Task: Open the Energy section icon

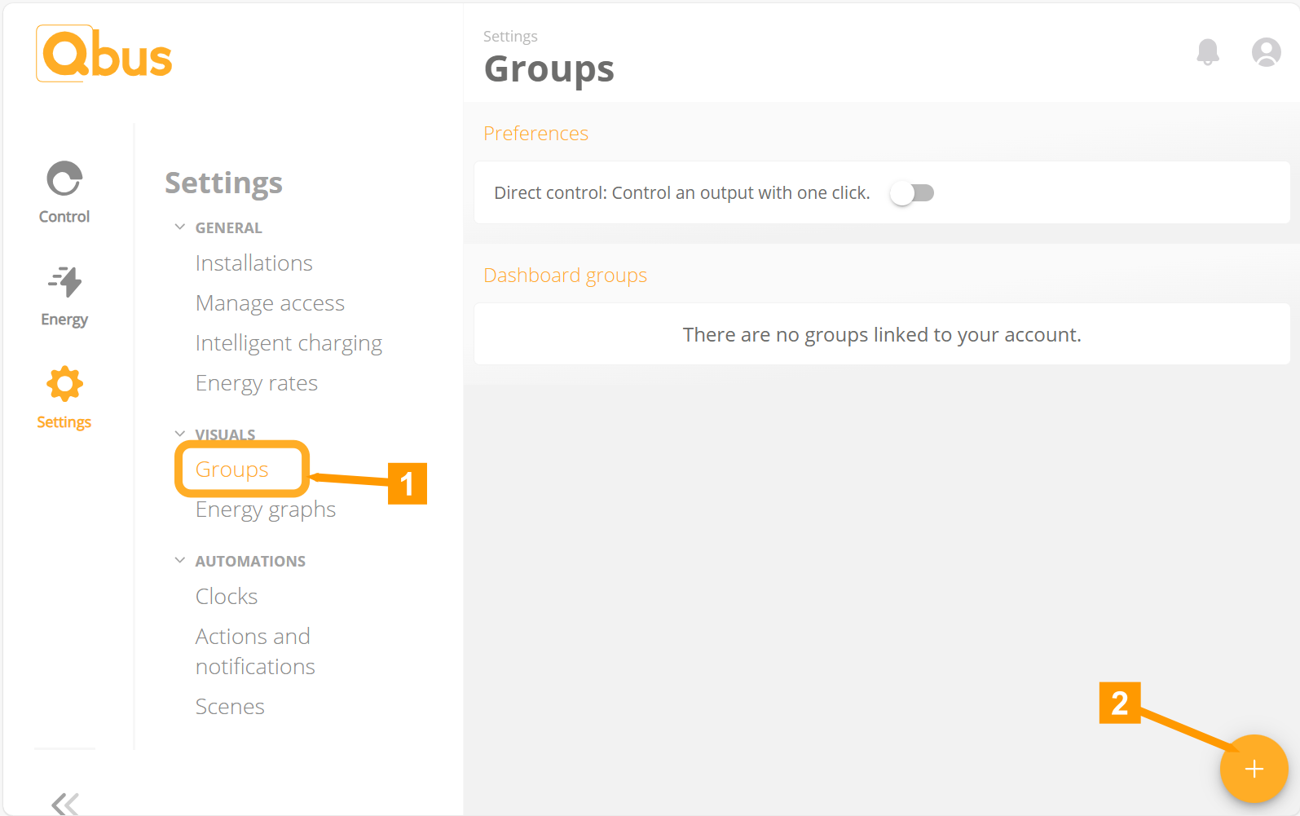Action: [x=64, y=282]
